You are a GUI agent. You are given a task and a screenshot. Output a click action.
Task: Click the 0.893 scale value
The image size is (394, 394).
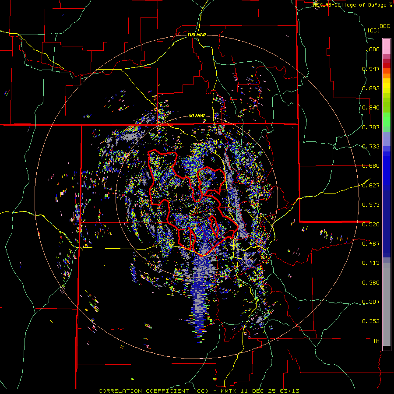(371, 88)
